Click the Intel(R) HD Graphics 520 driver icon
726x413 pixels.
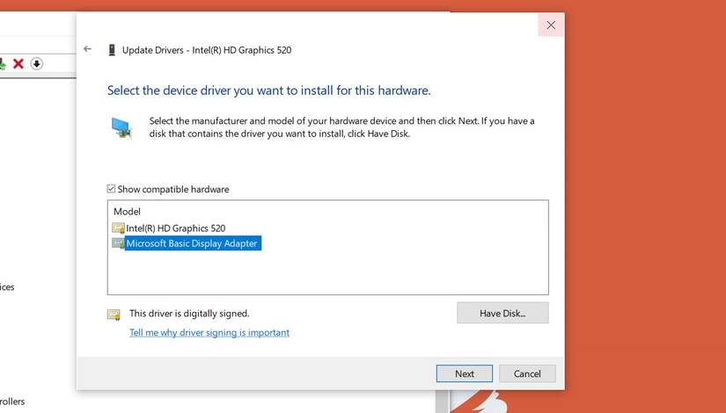[118, 228]
